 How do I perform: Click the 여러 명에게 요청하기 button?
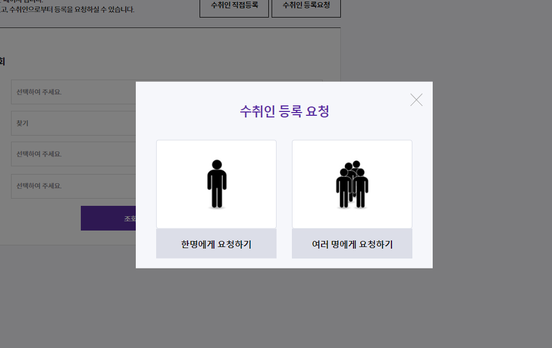pyautogui.click(x=352, y=244)
